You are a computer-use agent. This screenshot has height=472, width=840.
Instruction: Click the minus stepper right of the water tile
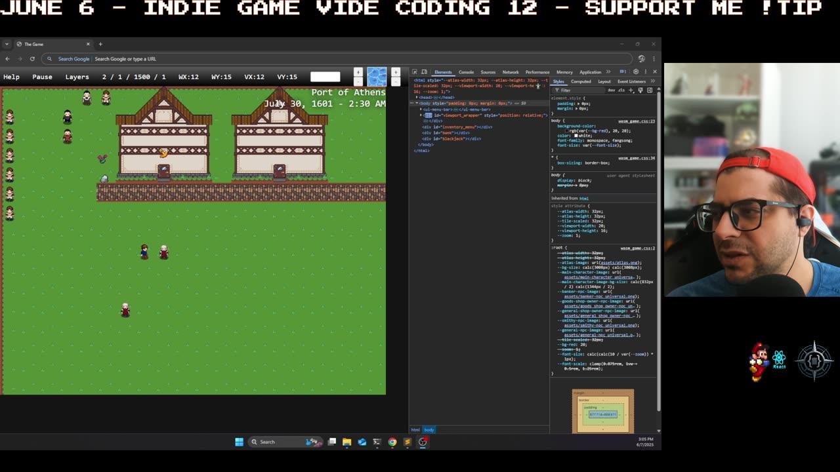click(x=396, y=82)
